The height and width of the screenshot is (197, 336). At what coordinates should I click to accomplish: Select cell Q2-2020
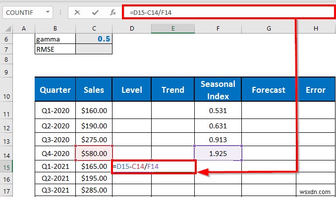pyautogui.click(x=55, y=126)
